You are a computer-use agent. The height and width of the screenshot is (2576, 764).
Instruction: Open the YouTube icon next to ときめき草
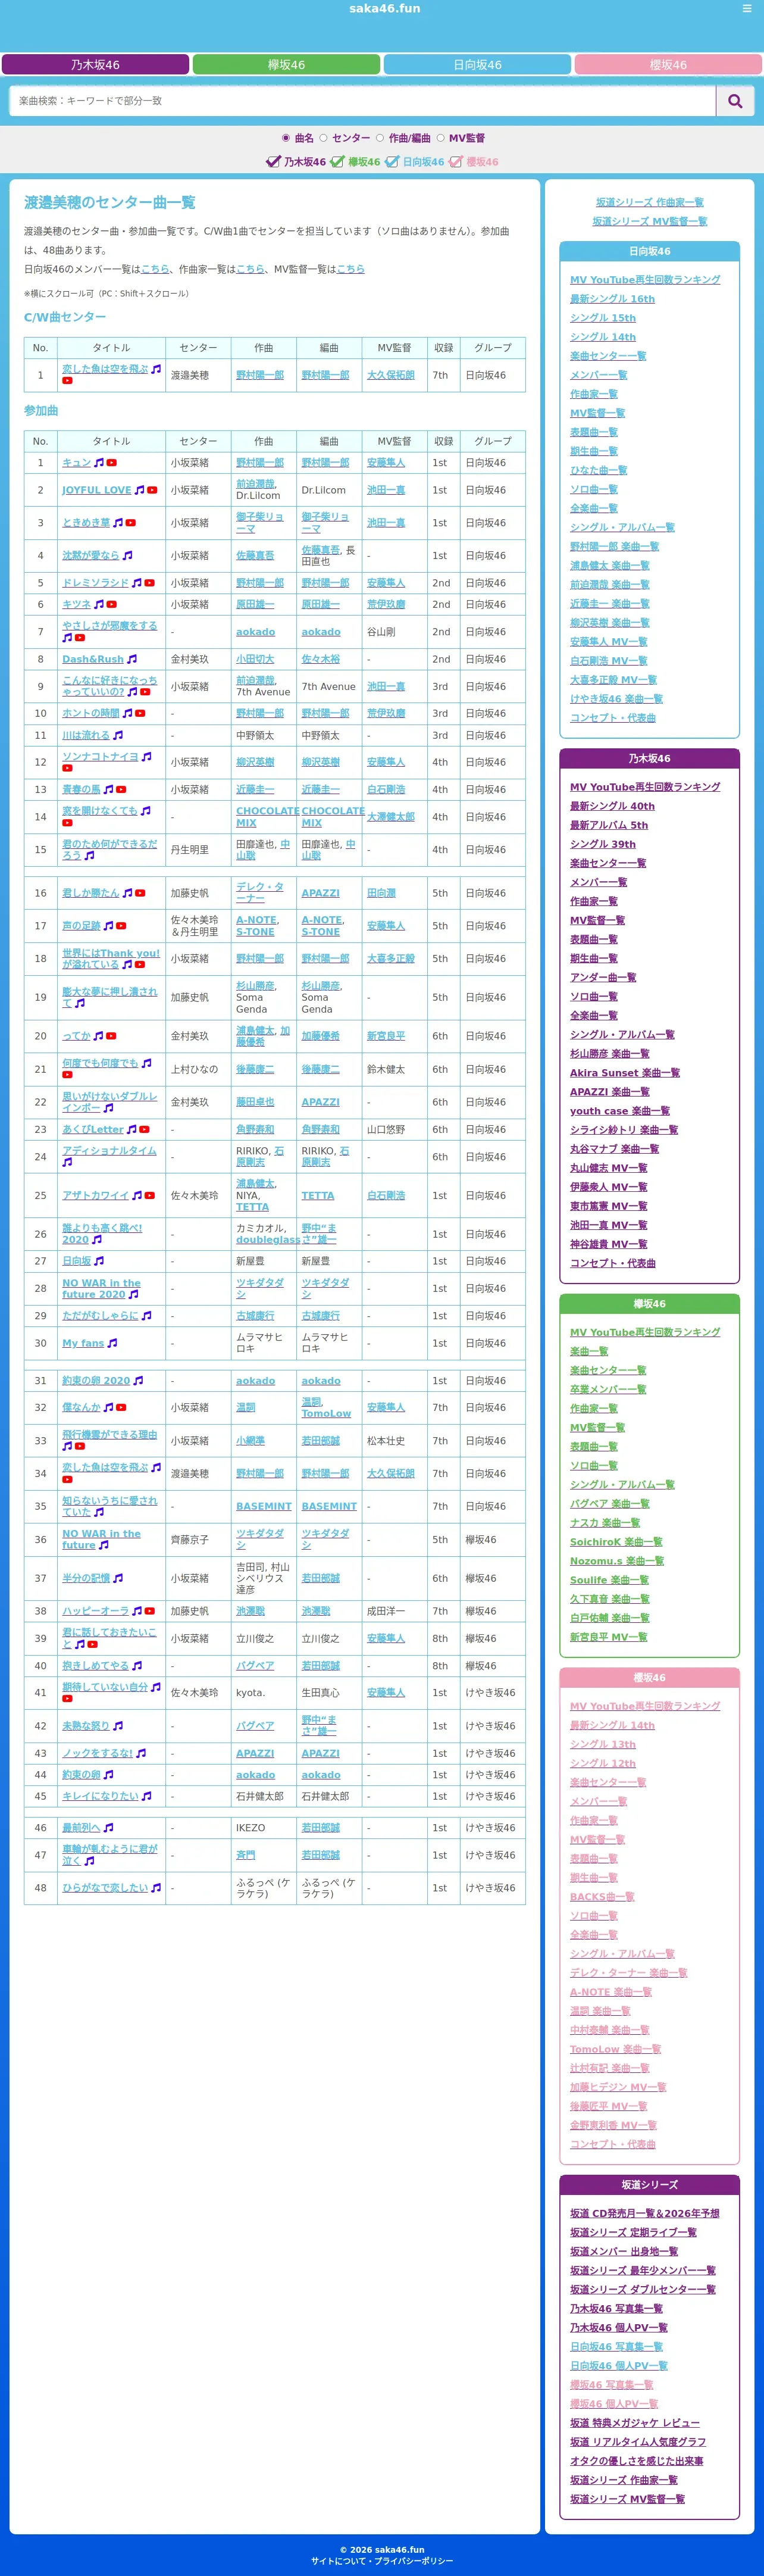coord(131,523)
